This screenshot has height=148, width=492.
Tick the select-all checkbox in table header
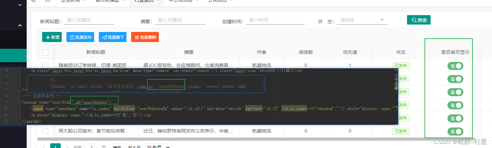click(x=45, y=52)
